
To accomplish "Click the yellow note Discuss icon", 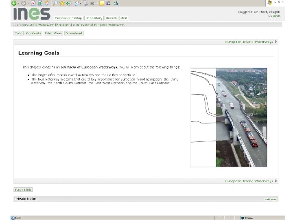I will pyautogui.click(x=102, y=3).
